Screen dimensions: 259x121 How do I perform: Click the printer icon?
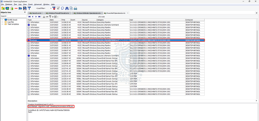[75, 8]
